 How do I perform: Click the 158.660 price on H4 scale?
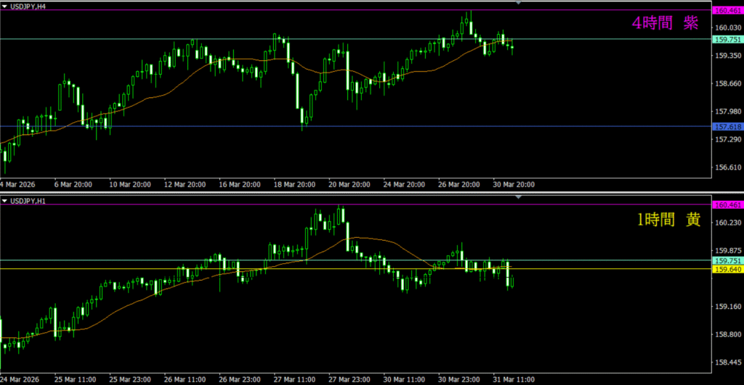727,83
